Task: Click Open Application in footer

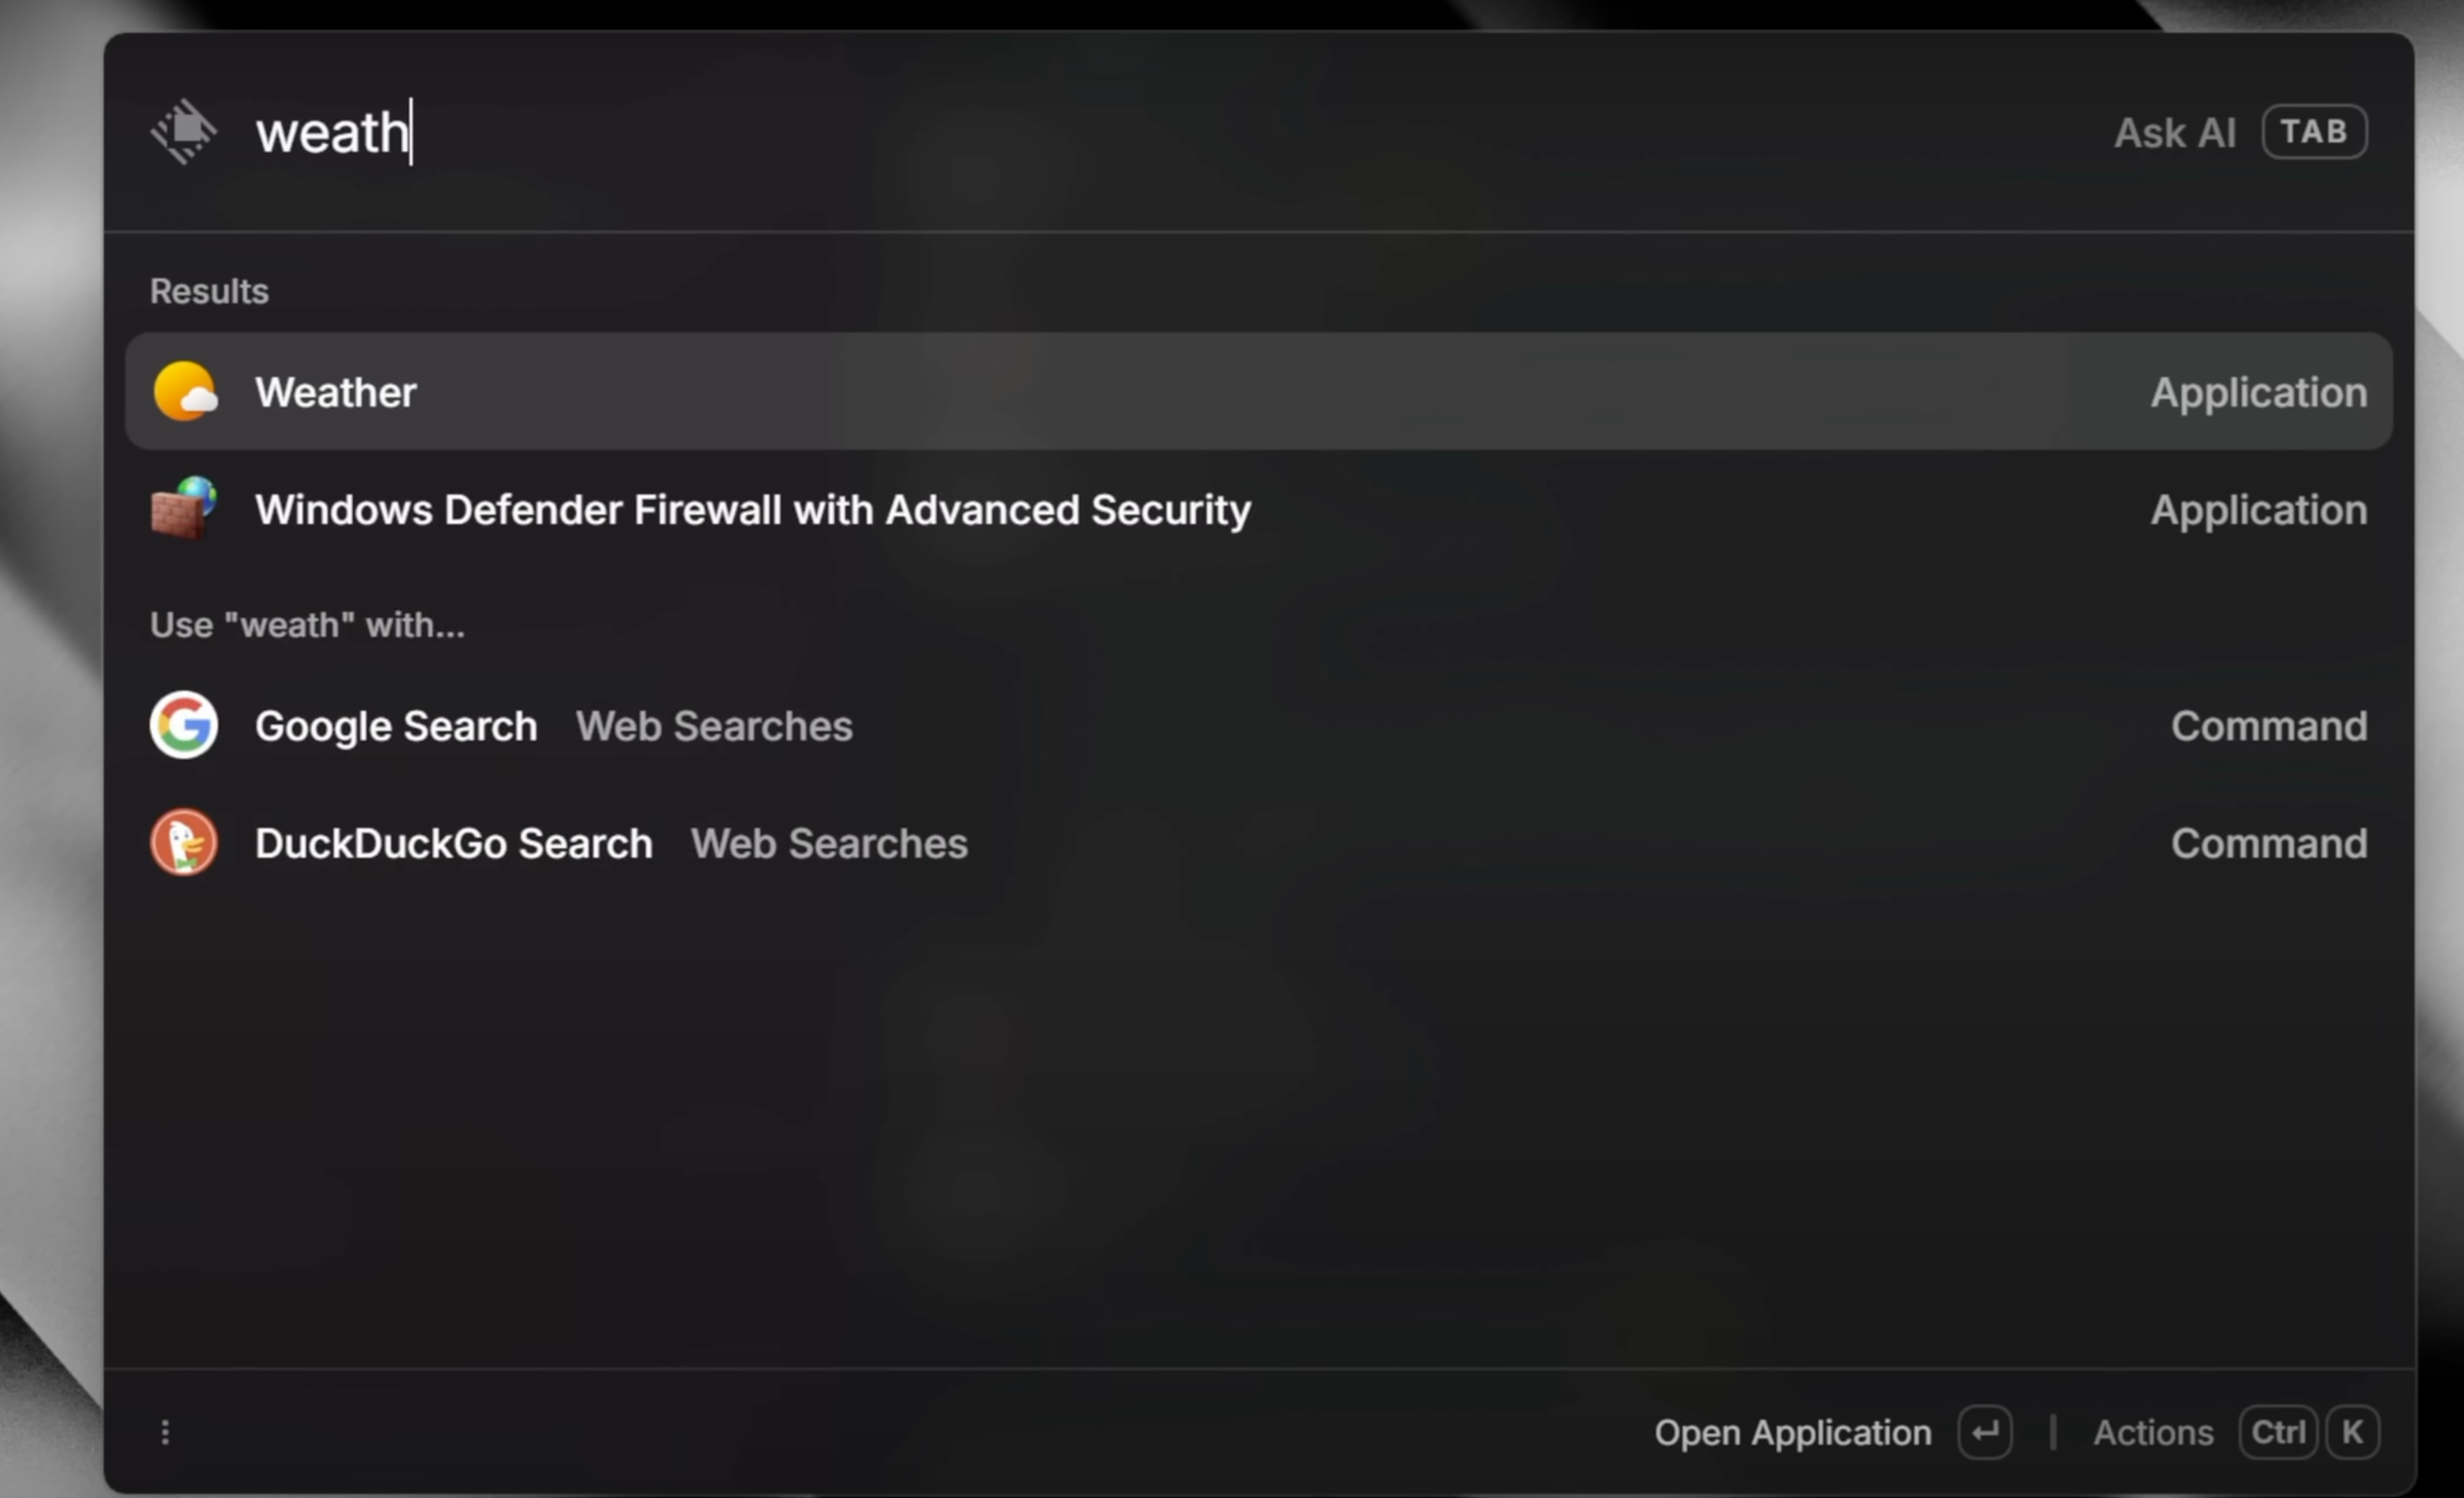Action: pyautogui.click(x=1792, y=1433)
